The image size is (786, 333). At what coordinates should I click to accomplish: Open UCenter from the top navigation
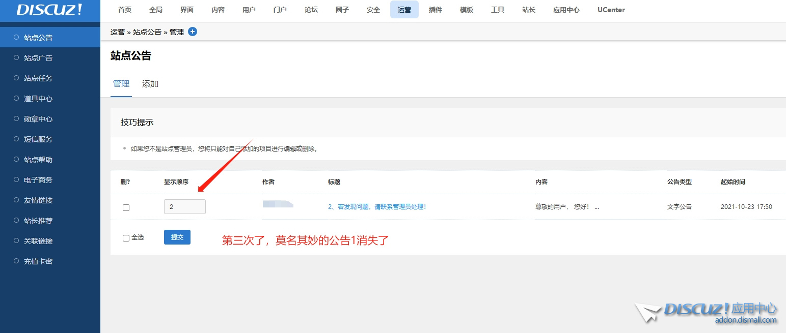611,10
